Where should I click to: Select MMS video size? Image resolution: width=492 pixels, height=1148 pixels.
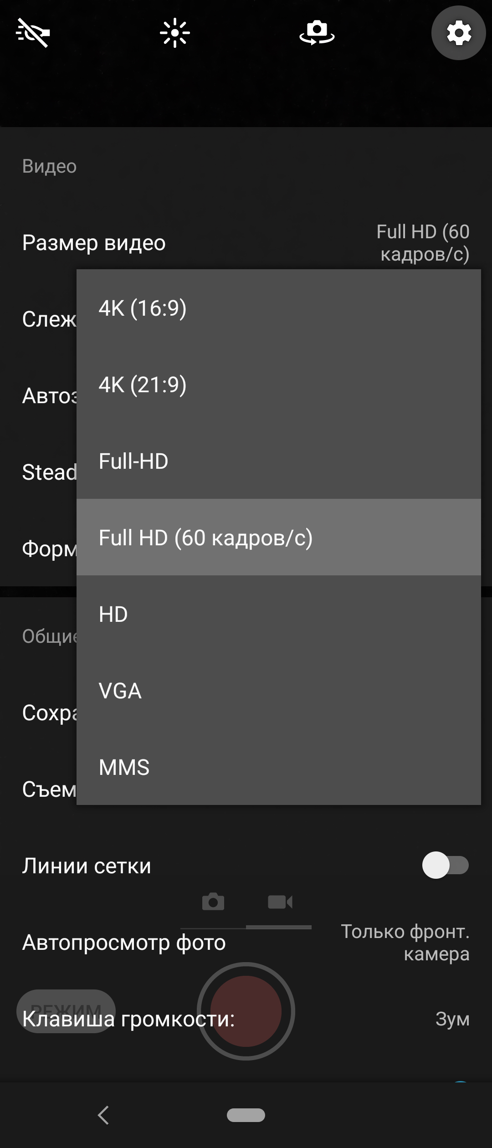click(279, 767)
